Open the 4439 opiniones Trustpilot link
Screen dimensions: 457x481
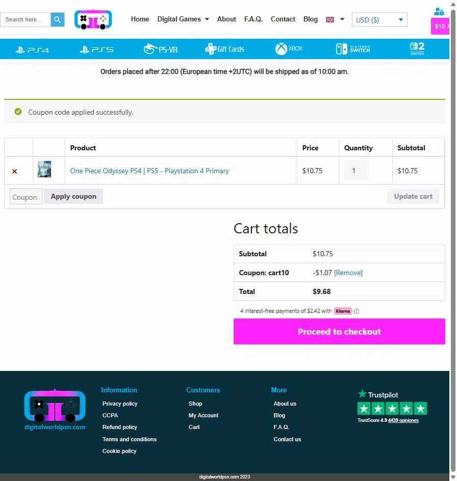[403, 420]
